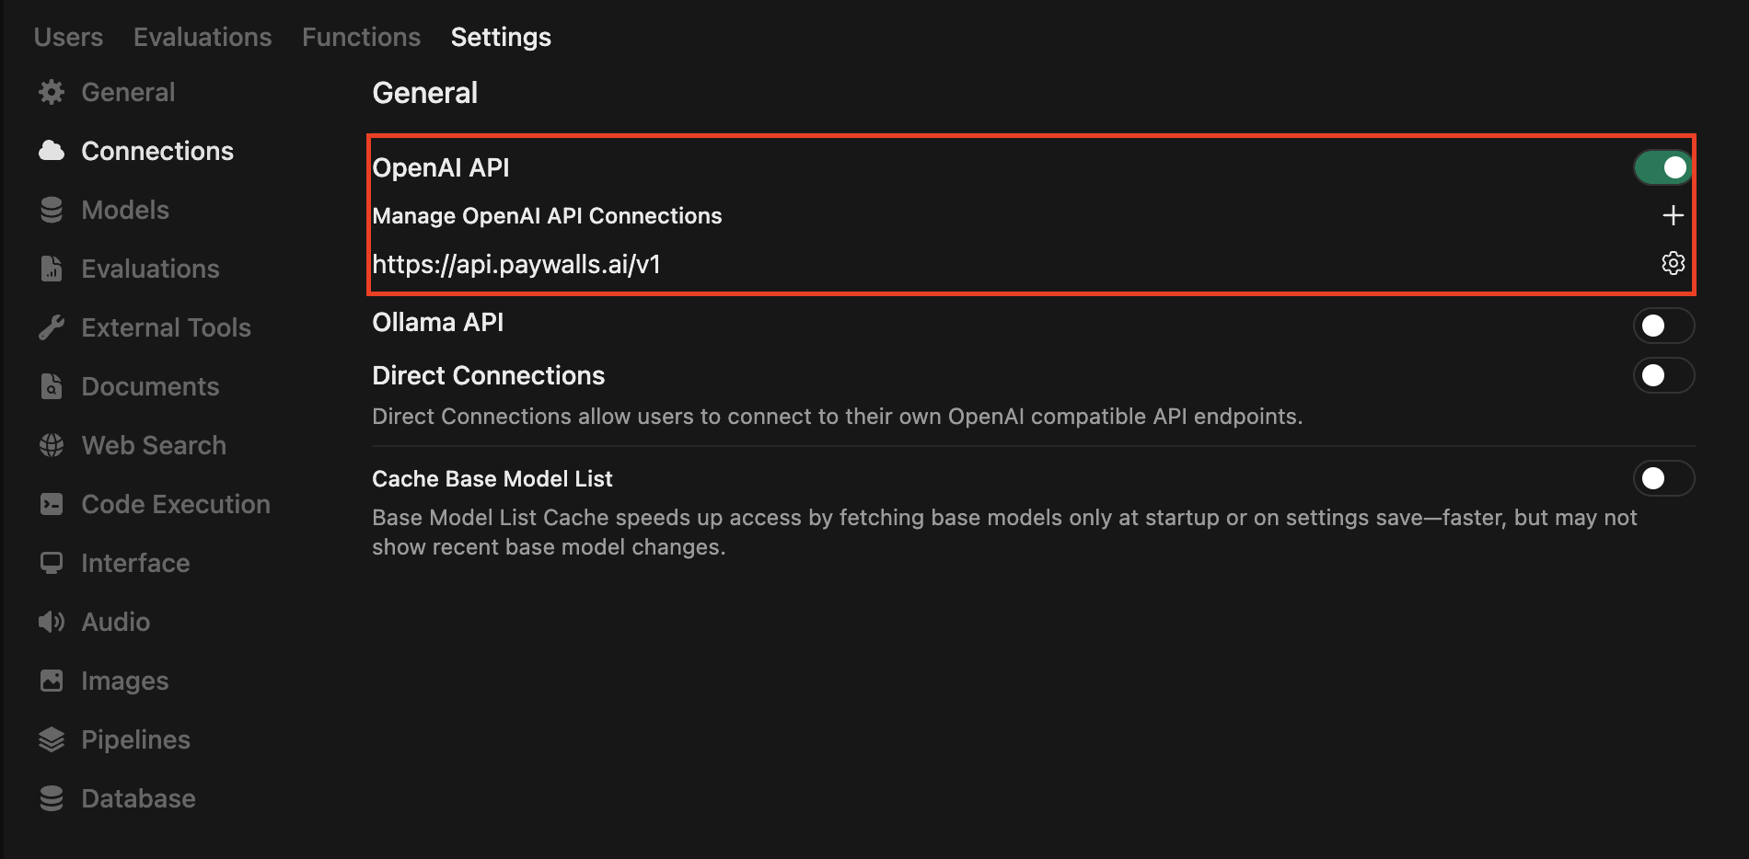Switch to the Users tab
The height and width of the screenshot is (859, 1749).
67,36
